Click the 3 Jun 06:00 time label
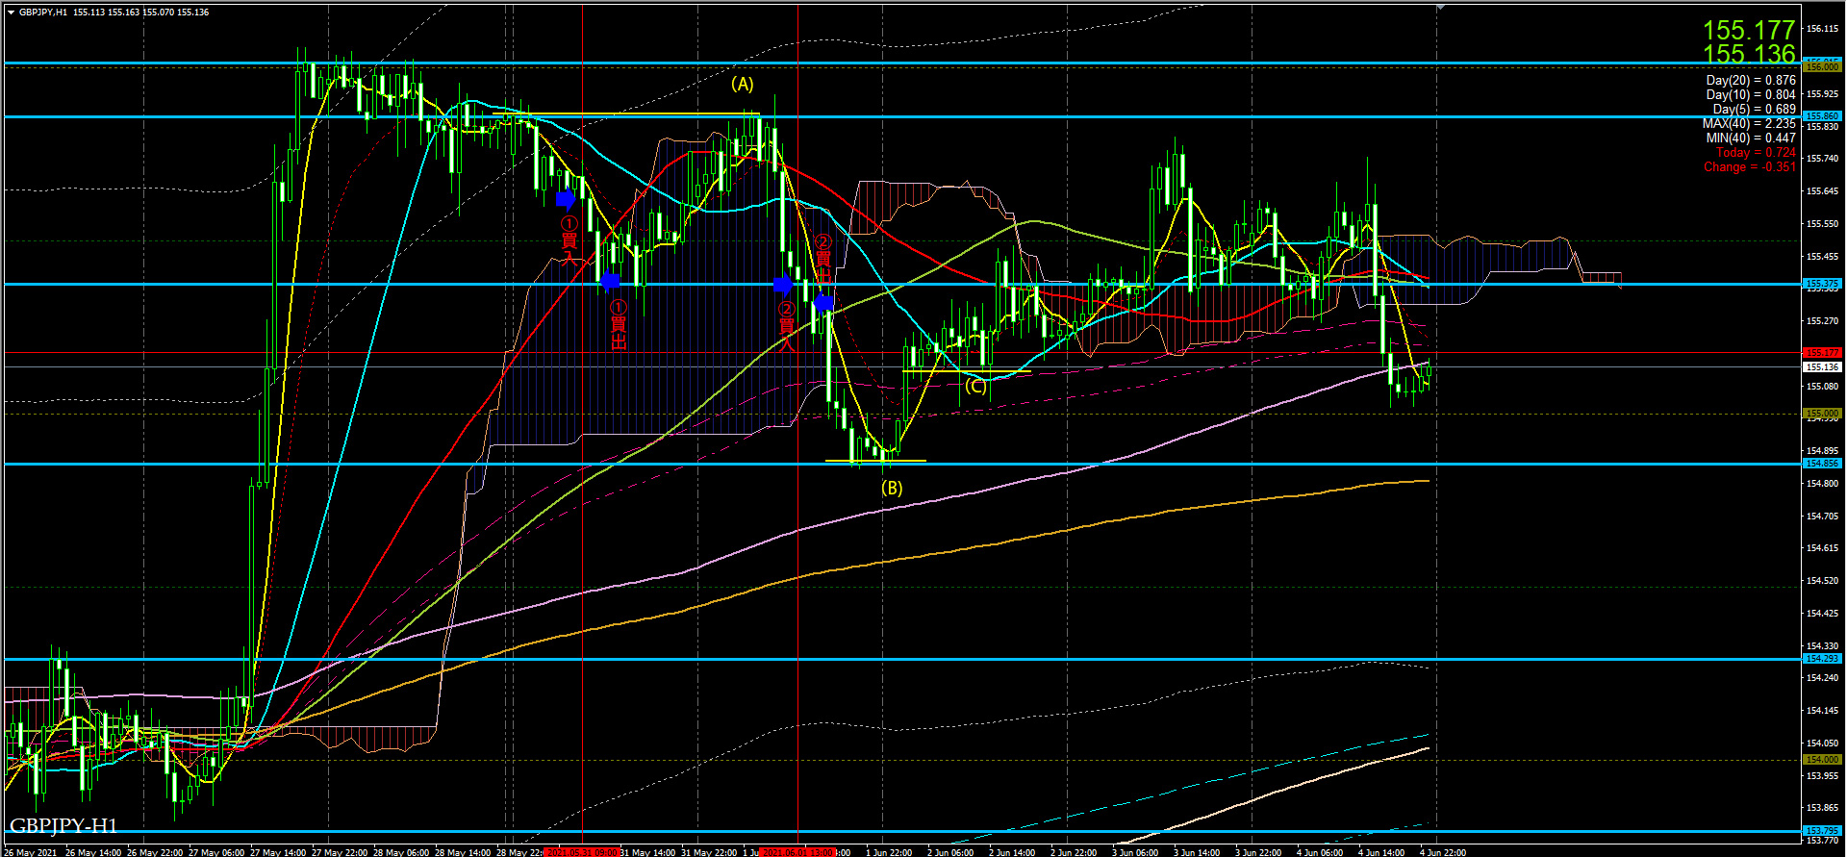 [x=1135, y=852]
